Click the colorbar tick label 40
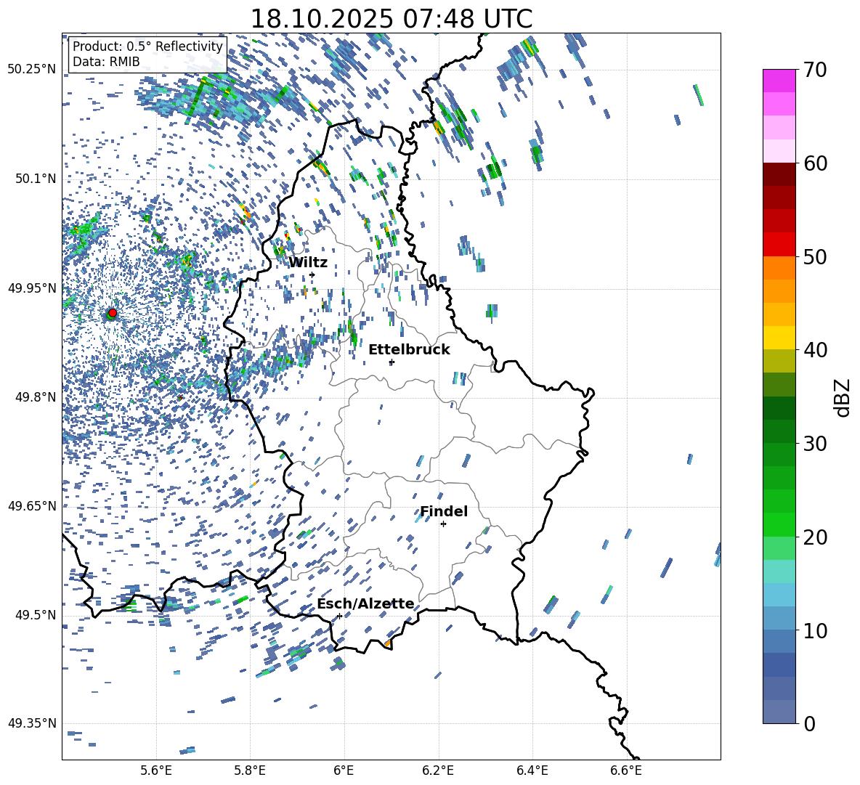The height and width of the screenshot is (785, 860). pyautogui.click(x=815, y=350)
